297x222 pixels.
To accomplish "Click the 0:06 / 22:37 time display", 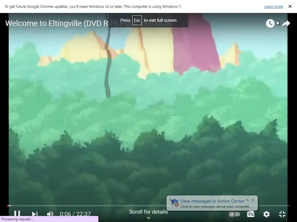I will click(x=75, y=214).
